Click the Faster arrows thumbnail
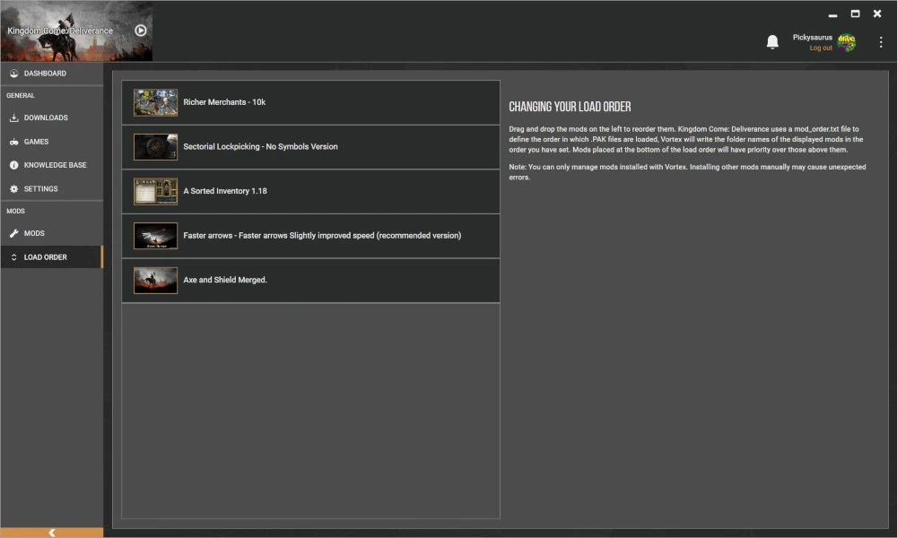Viewport: 897px width, 538px height. (x=155, y=236)
